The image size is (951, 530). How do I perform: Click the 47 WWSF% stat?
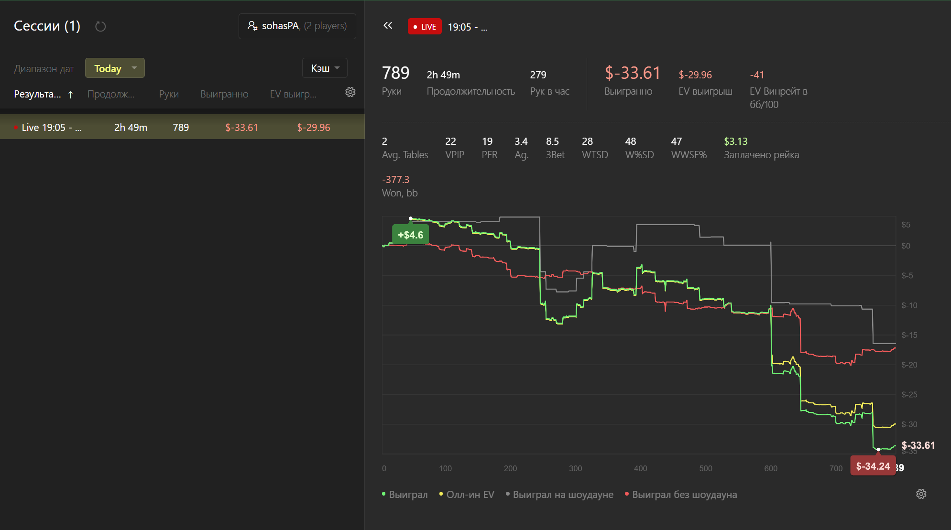689,148
